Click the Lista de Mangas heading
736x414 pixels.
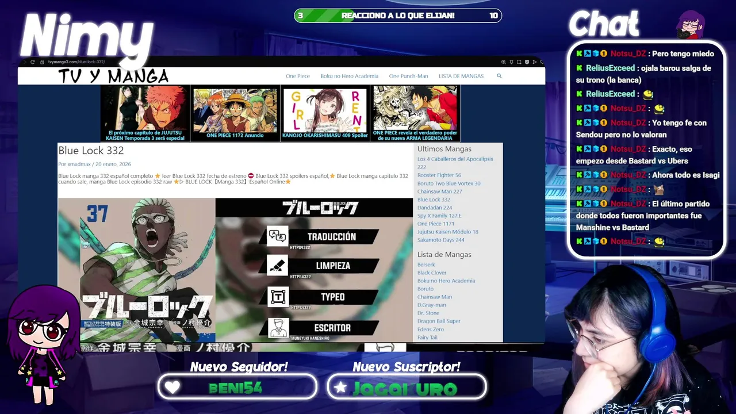(x=444, y=254)
